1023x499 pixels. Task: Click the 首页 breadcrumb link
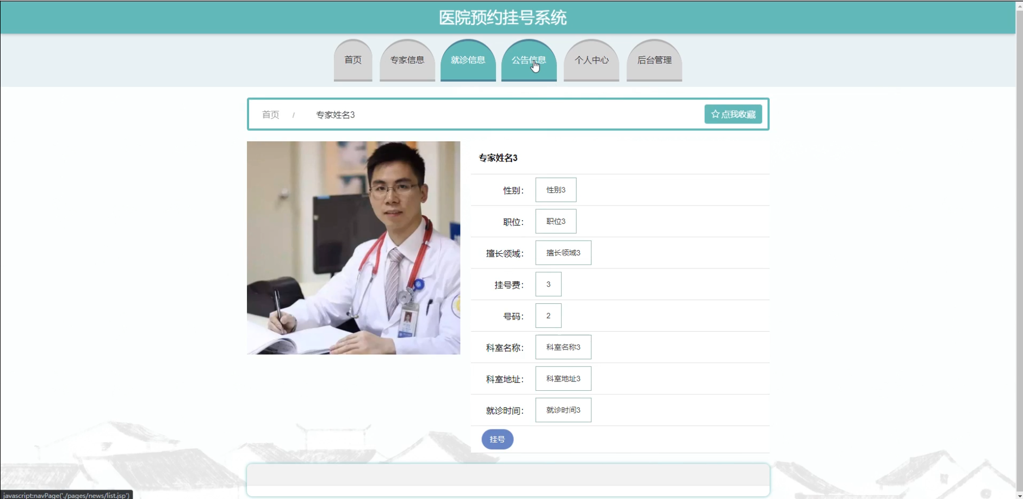270,114
